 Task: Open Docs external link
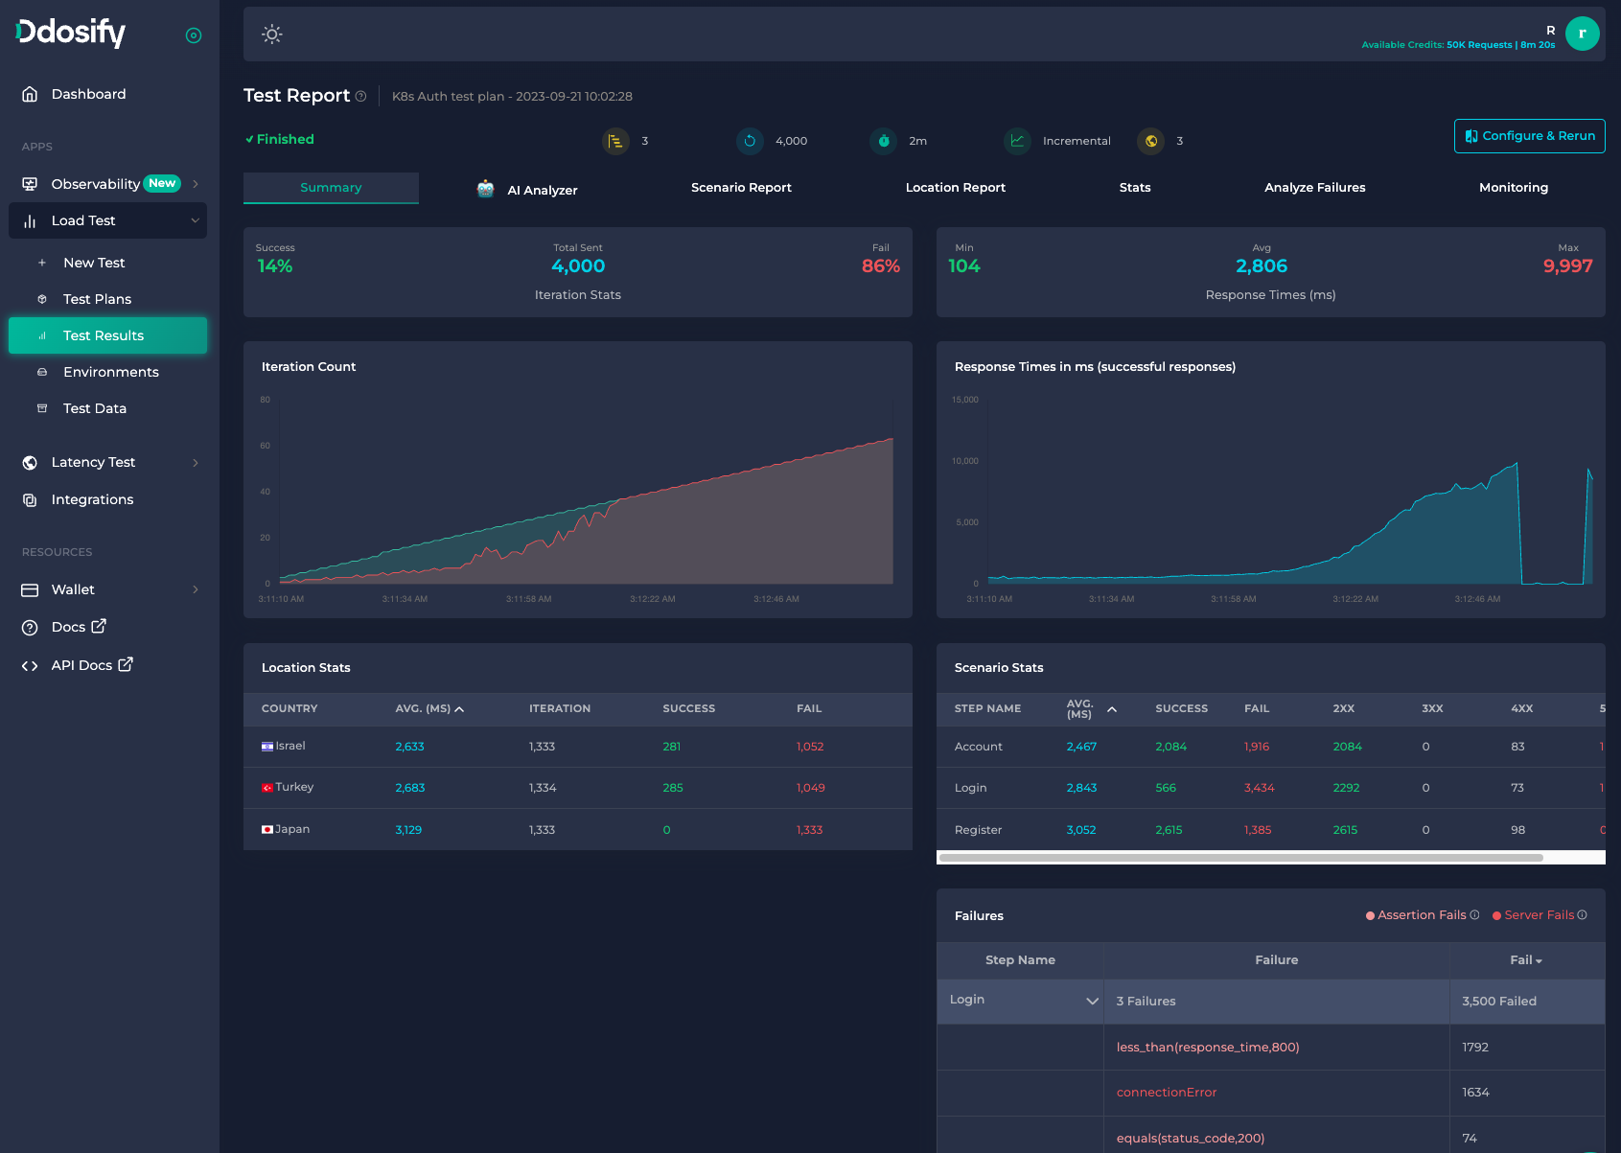pos(79,627)
